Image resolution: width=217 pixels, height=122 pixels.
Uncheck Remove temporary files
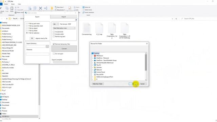(x=54, y=44)
